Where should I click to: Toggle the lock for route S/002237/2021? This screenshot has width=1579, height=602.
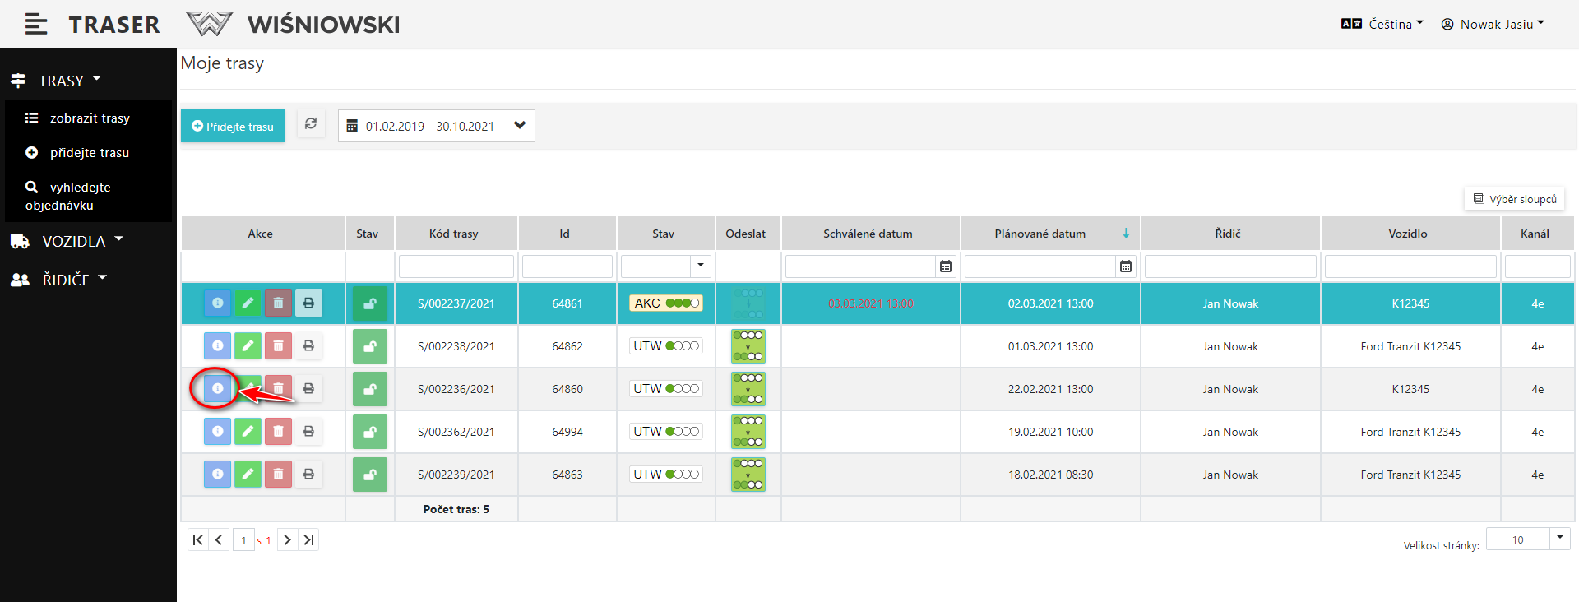pos(369,303)
